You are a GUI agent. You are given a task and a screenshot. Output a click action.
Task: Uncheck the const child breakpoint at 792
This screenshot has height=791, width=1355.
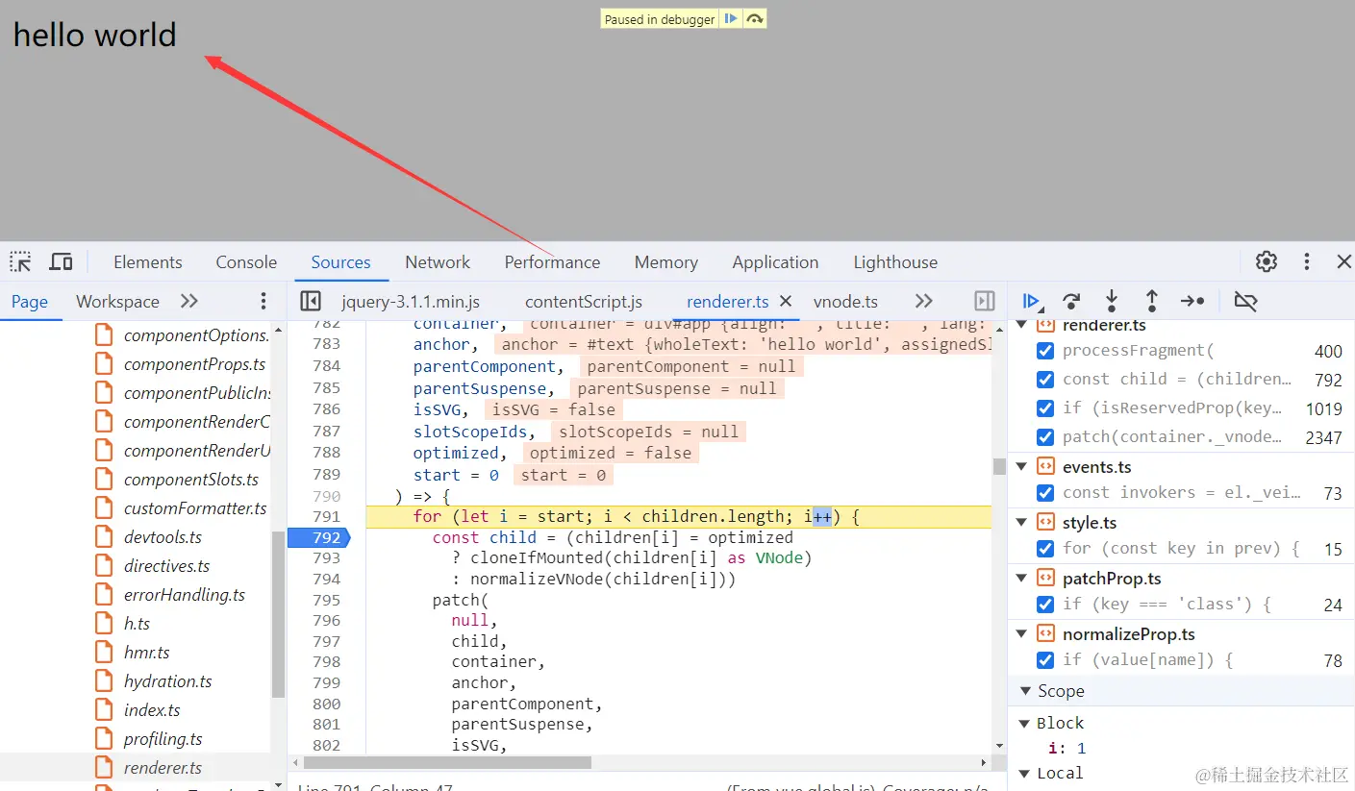coord(1045,379)
